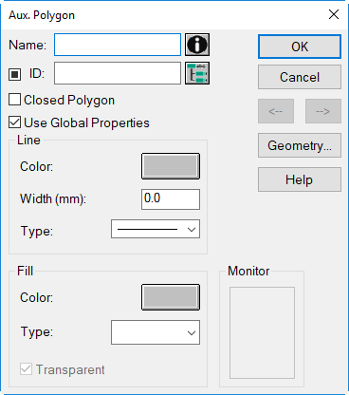The height and width of the screenshot is (395, 349).
Task: Pick the Line Color swatch
Action: [171, 166]
